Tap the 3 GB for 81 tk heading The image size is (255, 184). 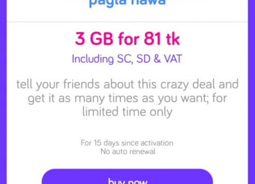pyautogui.click(x=127, y=39)
